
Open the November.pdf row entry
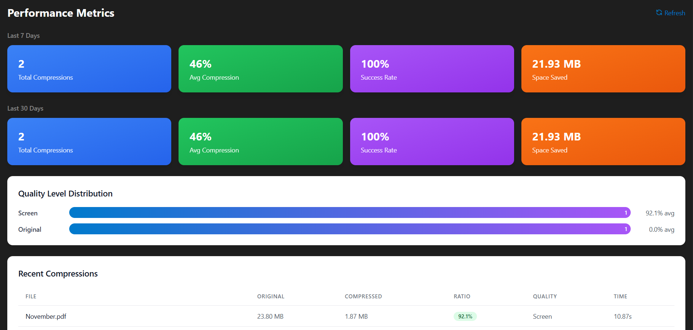pos(46,317)
